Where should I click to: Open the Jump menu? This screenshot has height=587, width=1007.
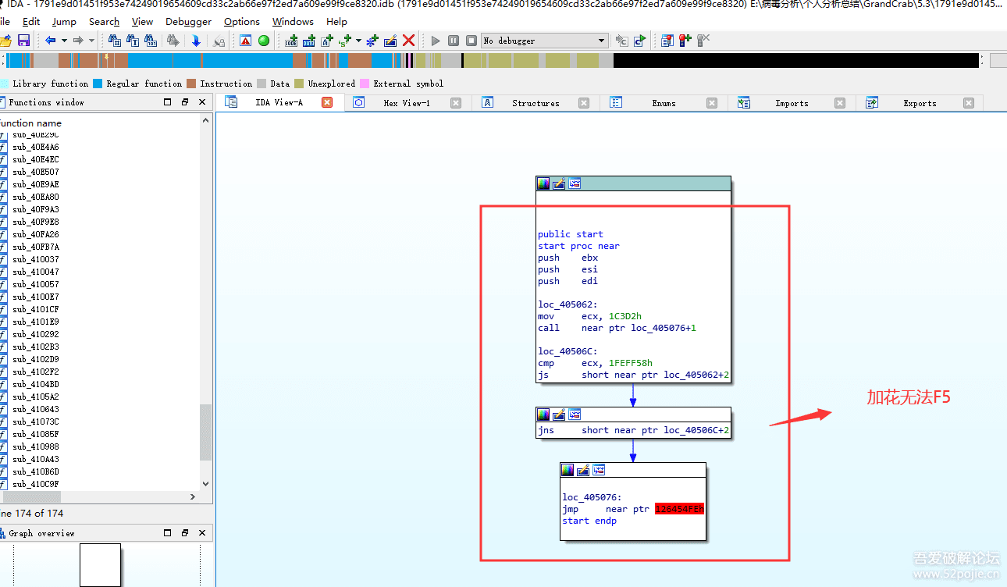[64, 21]
